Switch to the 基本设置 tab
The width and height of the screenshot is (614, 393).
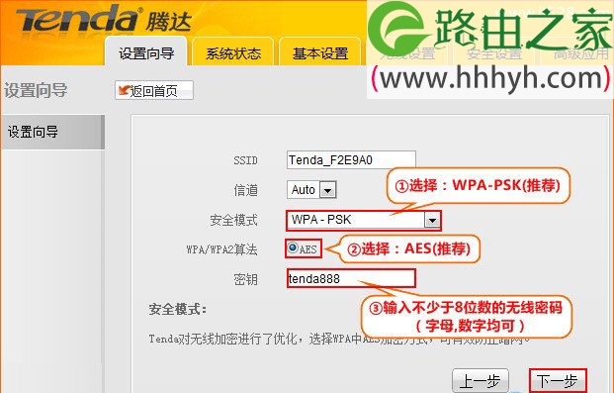320,52
